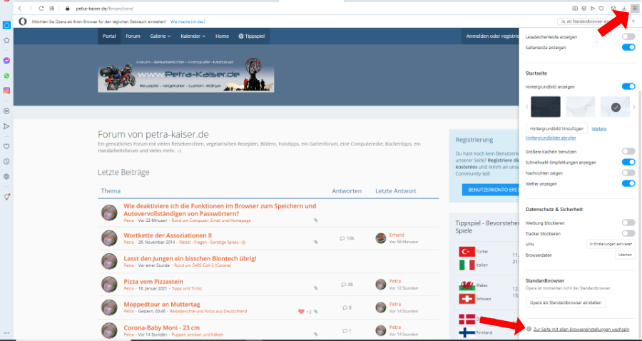Click Opera als Standardbrowser einstellen button
Screen dimensions: 642x341
[566, 302]
